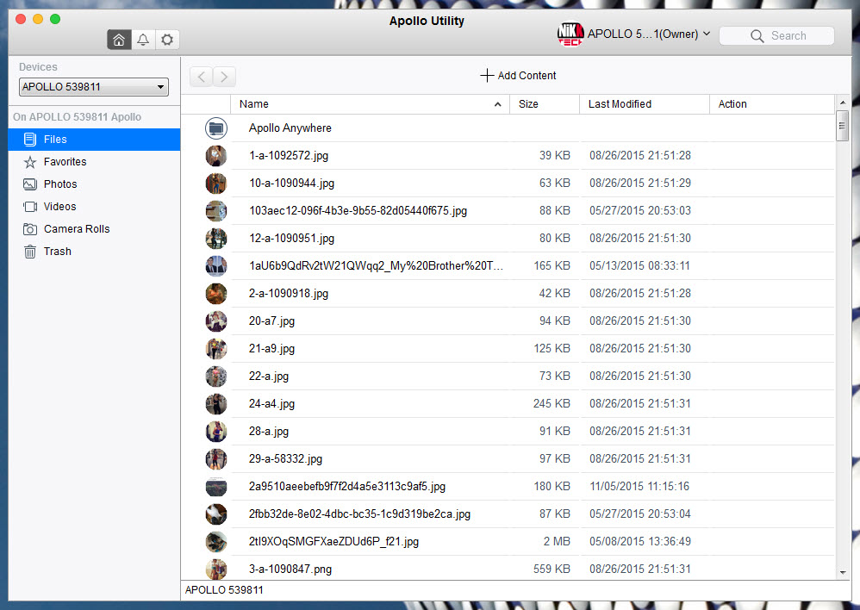Click date 05/08/2015 13:36:49

click(640, 541)
